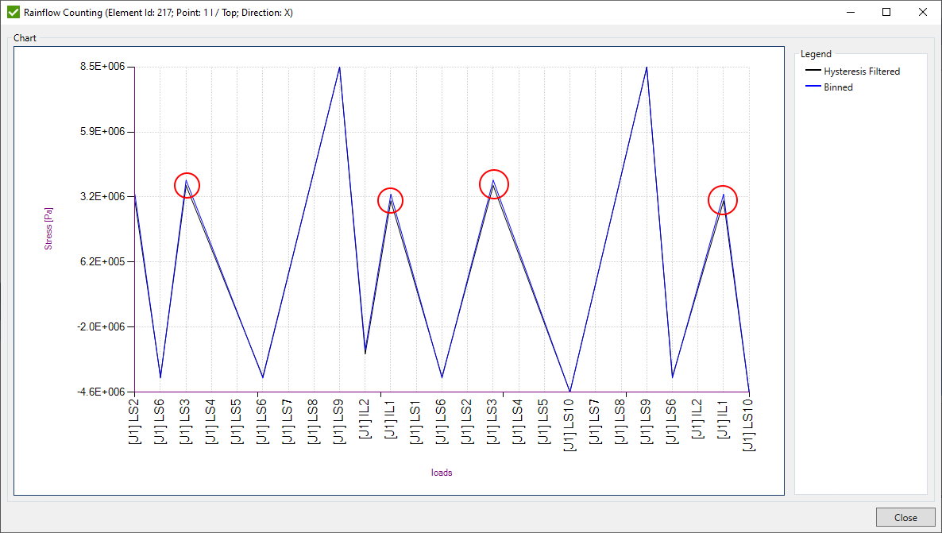Click the third red circle near [J1] LS3

pyautogui.click(x=493, y=183)
